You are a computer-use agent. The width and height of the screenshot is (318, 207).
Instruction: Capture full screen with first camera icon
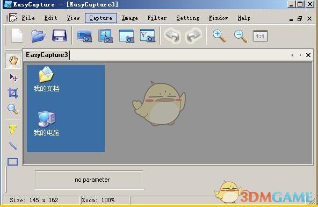coord(84,36)
